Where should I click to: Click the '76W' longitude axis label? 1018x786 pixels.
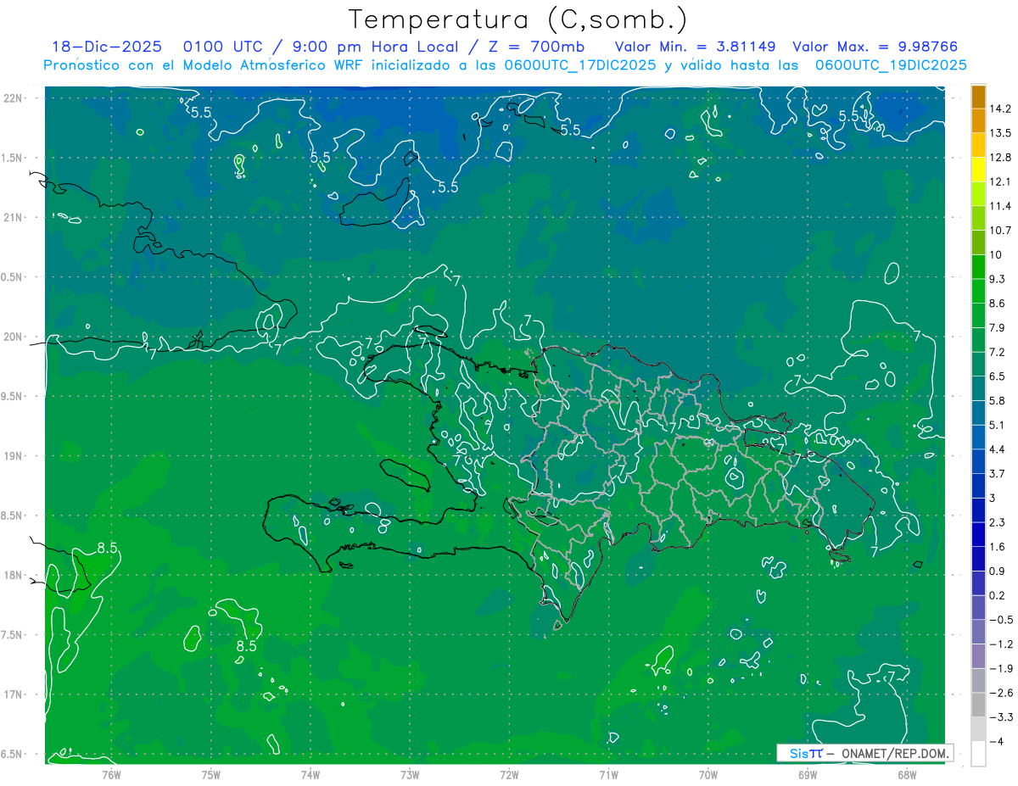pyautogui.click(x=111, y=774)
